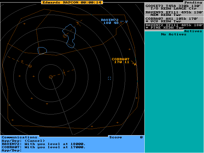This screenshot has width=204, height=153.
Task: Click the COBRA07 170 11 data tag
Action: pyautogui.click(x=120, y=61)
